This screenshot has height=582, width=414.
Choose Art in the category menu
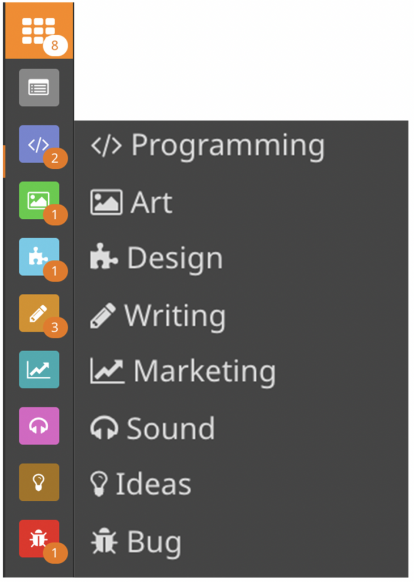[132, 203]
